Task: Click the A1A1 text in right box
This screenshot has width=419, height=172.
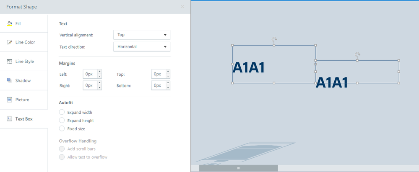Action: pos(332,83)
